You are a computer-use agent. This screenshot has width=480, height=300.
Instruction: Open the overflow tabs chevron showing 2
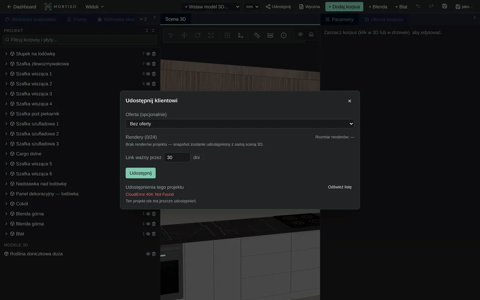pyautogui.click(x=143, y=19)
